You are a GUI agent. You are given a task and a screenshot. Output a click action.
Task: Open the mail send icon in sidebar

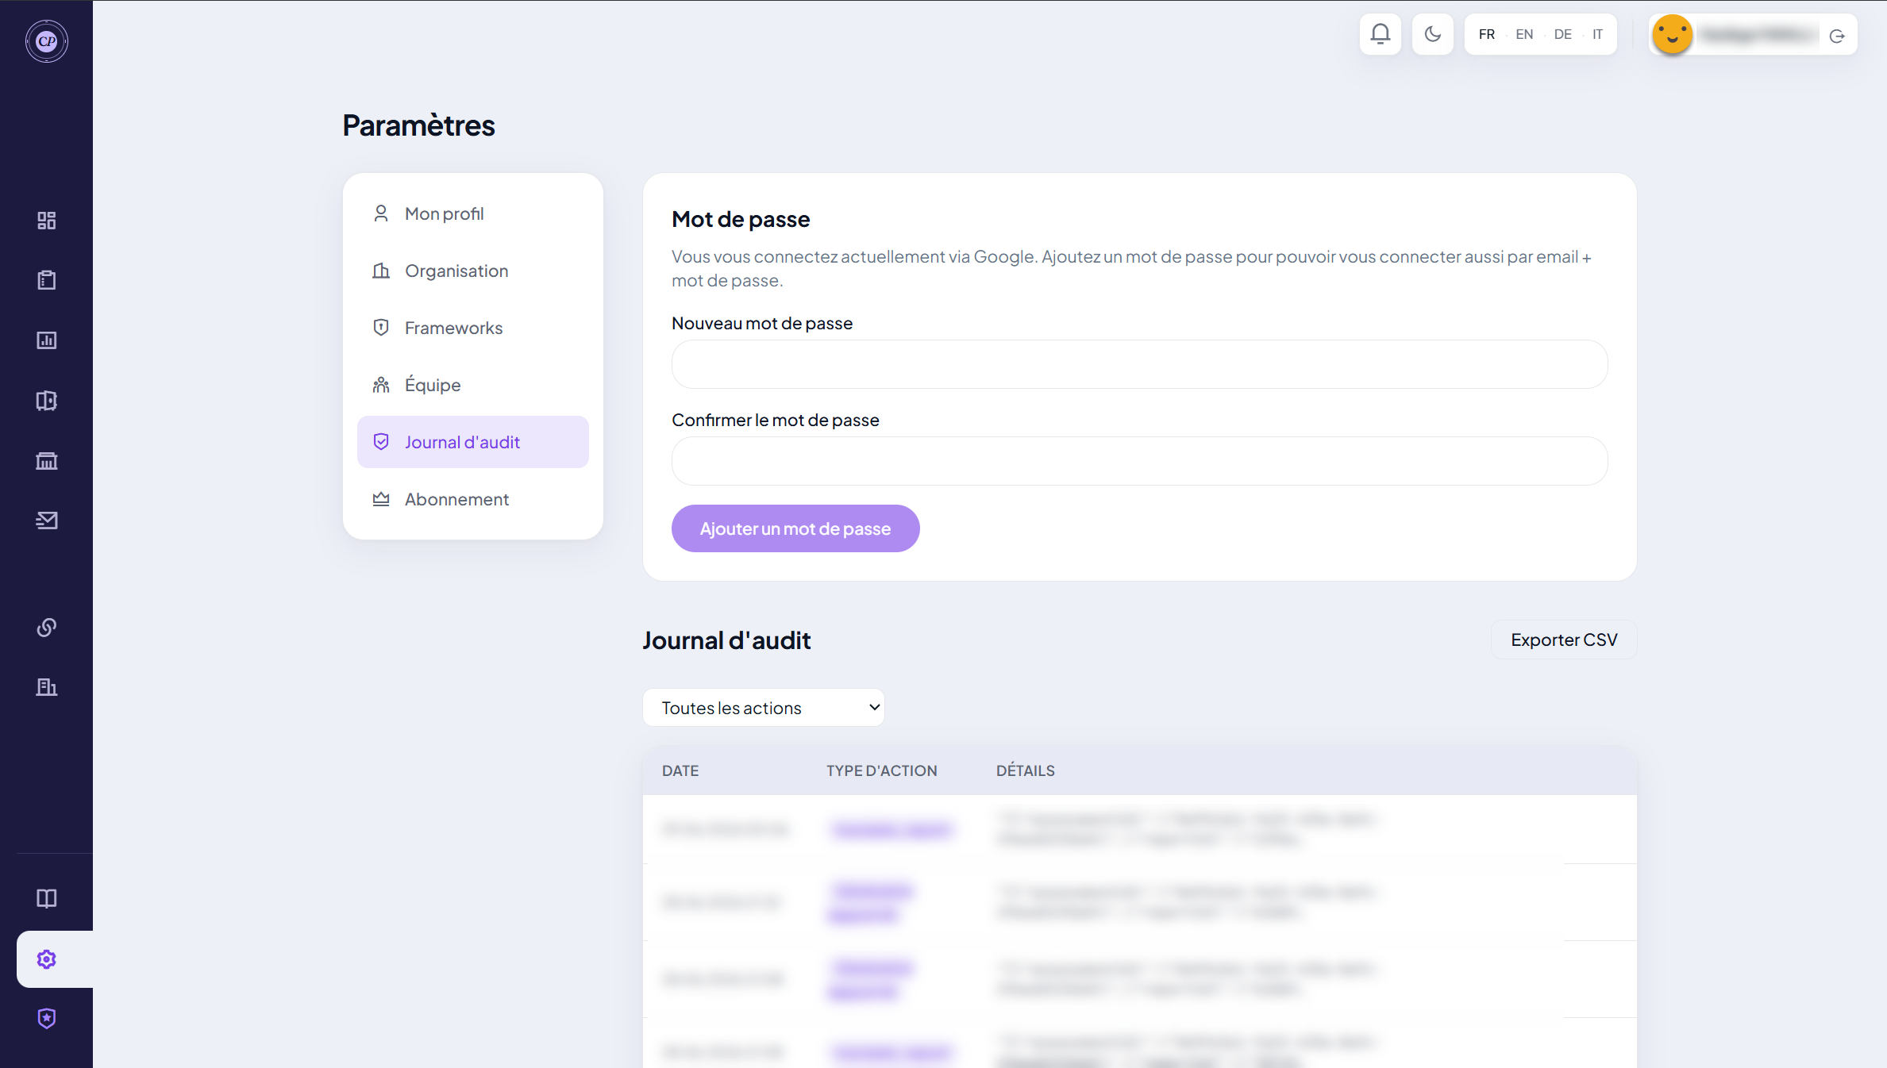47,521
